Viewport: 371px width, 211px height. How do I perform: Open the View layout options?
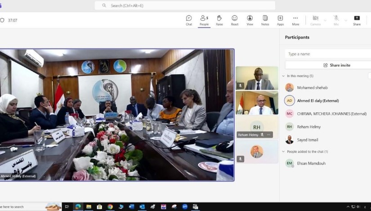pyautogui.click(x=250, y=20)
